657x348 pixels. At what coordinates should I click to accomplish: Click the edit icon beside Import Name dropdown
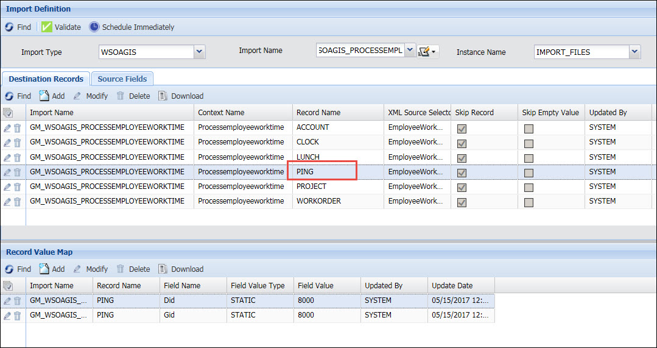(425, 52)
